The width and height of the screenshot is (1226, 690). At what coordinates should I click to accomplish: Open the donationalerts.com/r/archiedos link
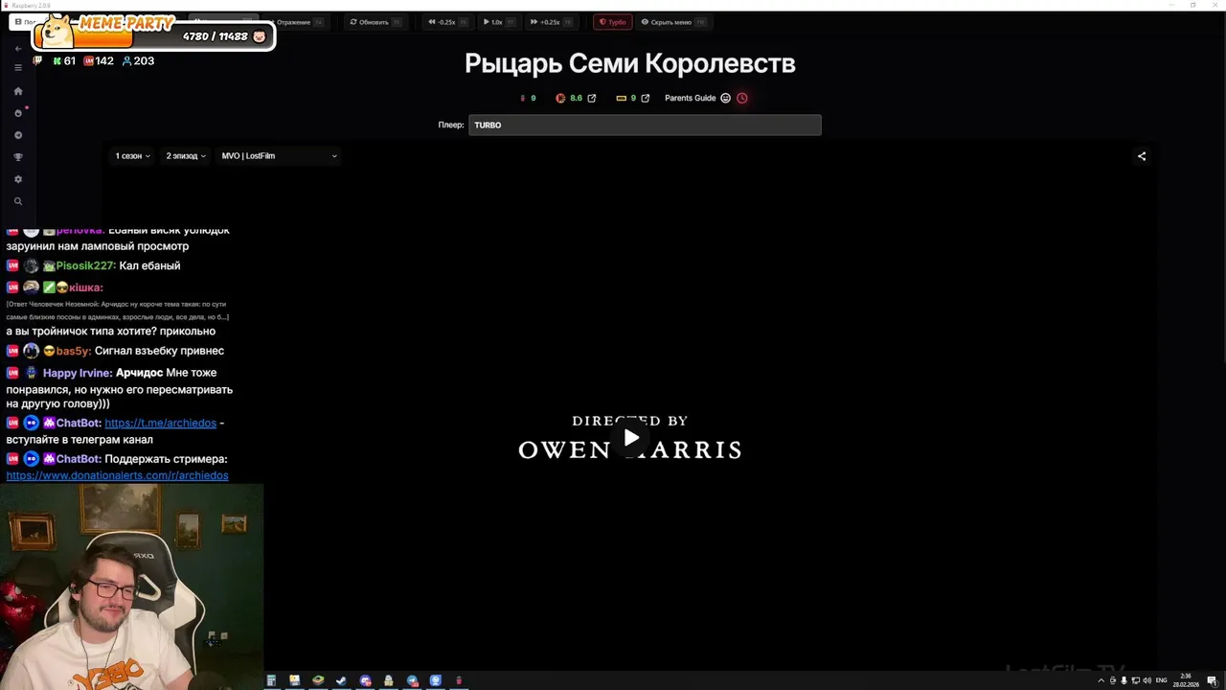[x=117, y=475]
